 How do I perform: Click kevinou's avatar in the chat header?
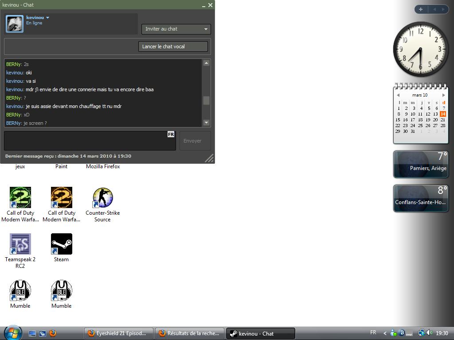tap(14, 23)
